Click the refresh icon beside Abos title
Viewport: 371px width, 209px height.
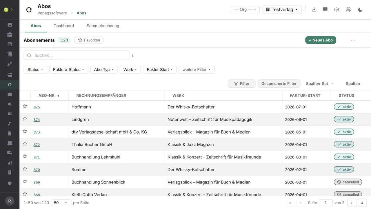29,10
